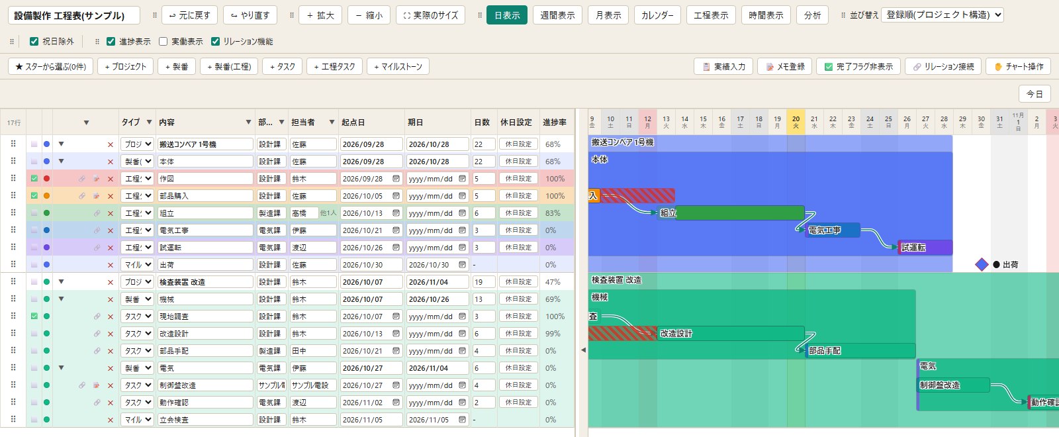
Task: Toggle the 祝日除外 checkbox
Action: tap(34, 41)
